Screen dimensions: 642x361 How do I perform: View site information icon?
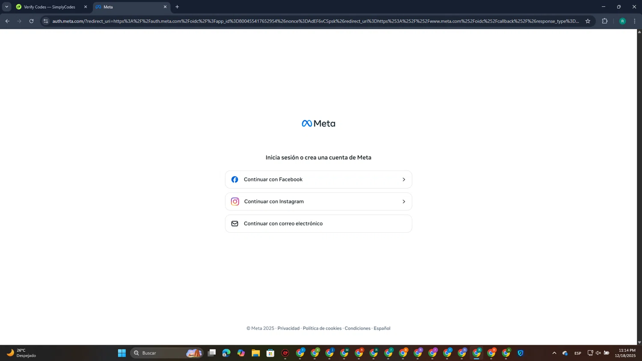(x=46, y=21)
